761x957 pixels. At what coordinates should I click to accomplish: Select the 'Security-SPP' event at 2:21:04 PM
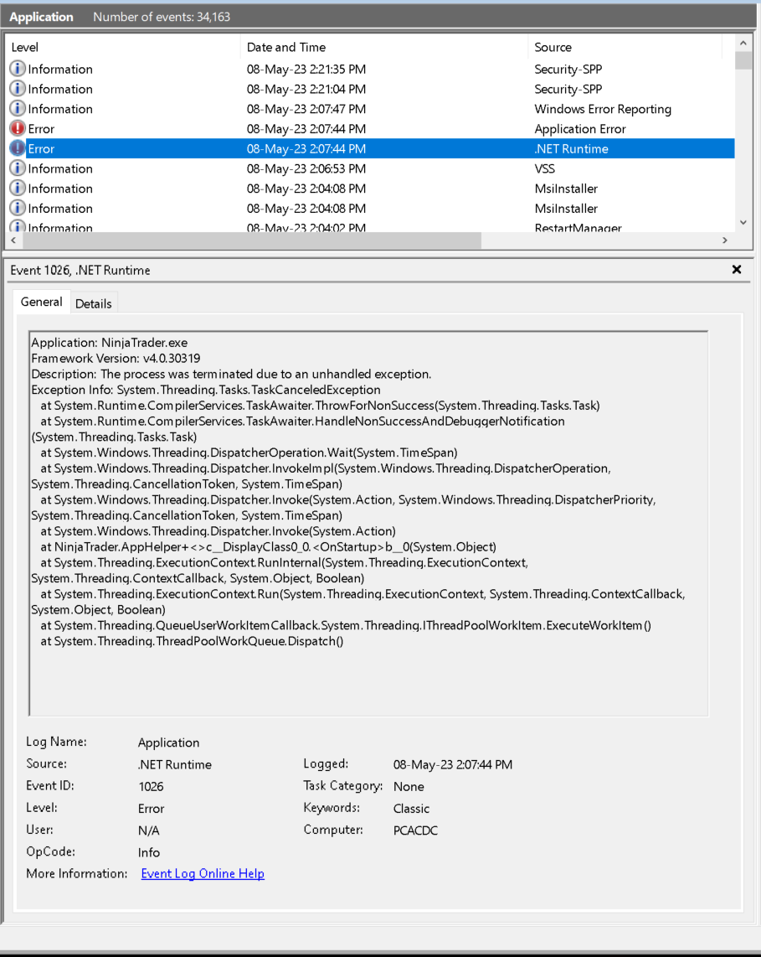370,89
